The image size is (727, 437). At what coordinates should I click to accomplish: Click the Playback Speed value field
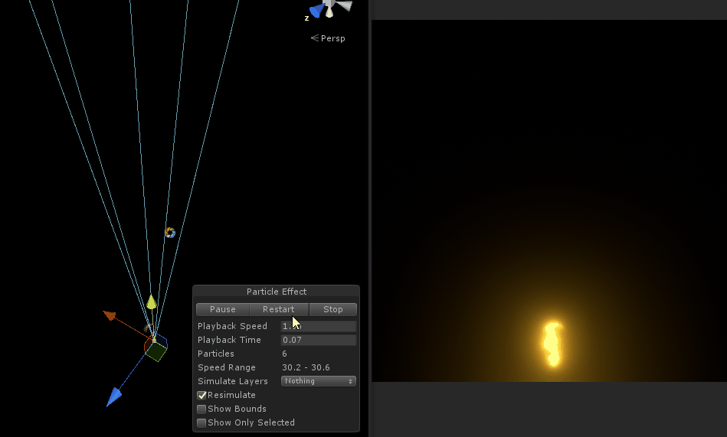(319, 326)
